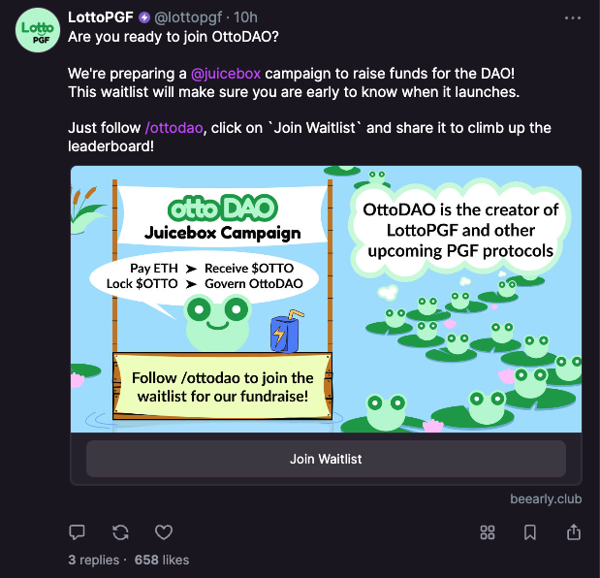Open the @juicebox mention link

coord(226,74)
